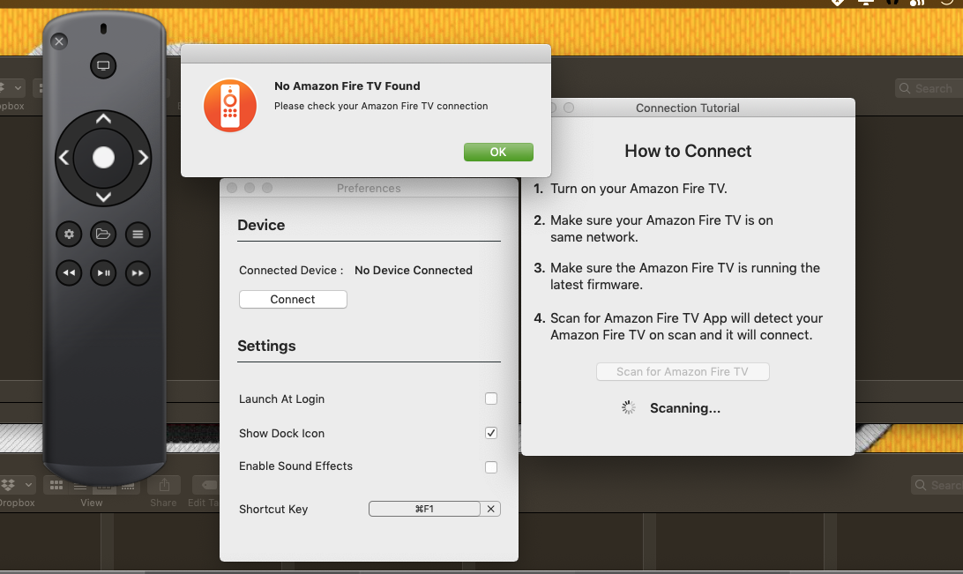Click the Scanning progress spinner
The height and width of the screenshot is (574, 963).
[x=628, y=407]
